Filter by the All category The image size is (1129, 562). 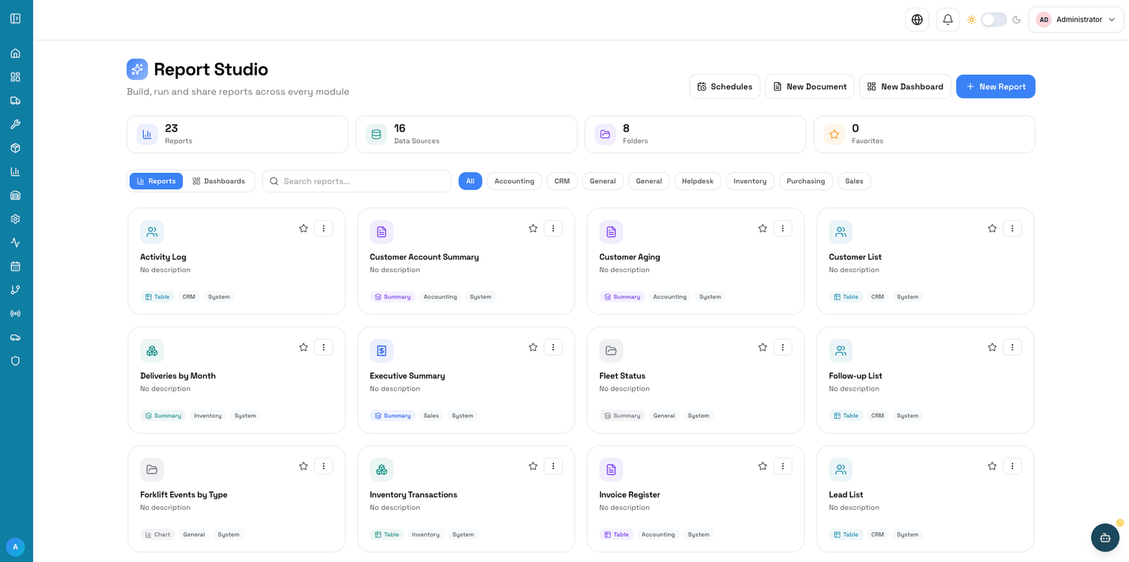(470, 181)
